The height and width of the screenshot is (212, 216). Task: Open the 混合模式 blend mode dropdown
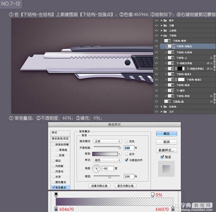point(107,141)
